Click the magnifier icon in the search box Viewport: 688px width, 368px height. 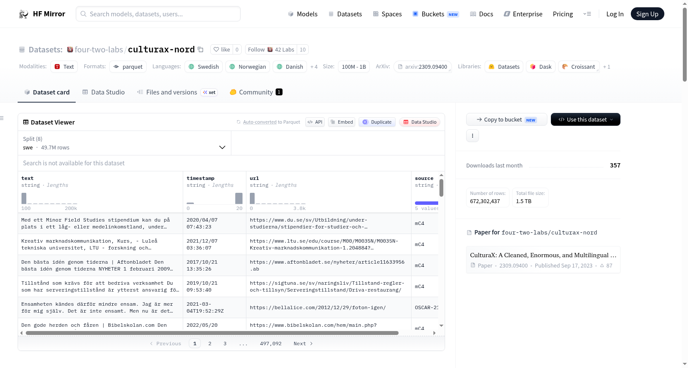[83, 14]
